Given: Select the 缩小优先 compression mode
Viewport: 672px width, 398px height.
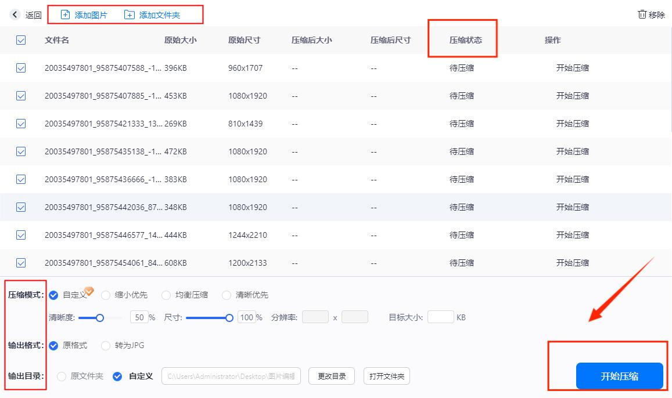Looking at the screenshot, I should point(106,295).
